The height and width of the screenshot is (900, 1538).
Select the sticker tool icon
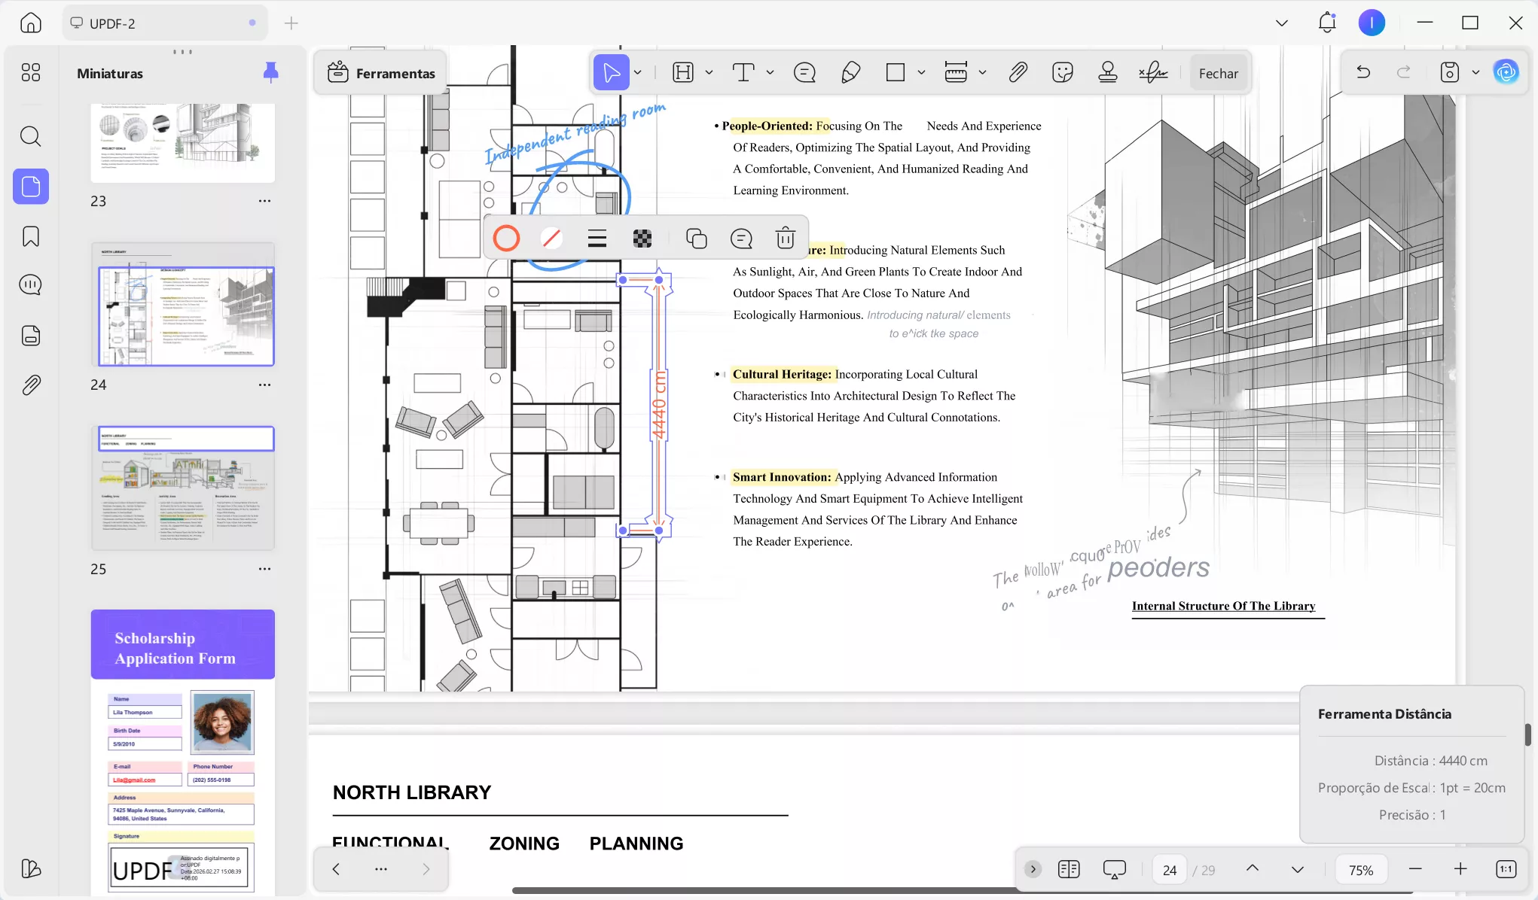point(1062,73)
